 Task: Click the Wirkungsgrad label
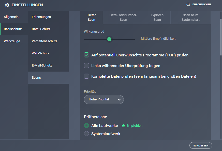point(94,32)
